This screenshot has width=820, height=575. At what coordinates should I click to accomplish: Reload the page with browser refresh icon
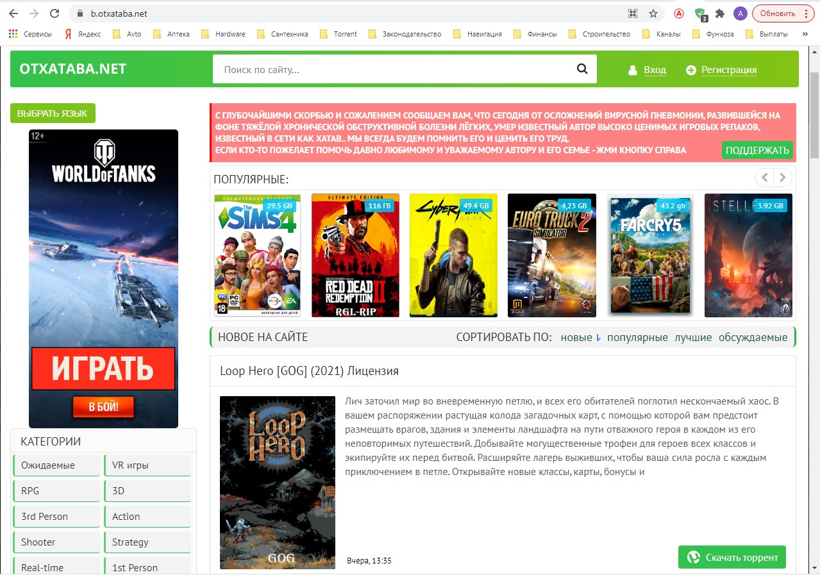(x=54, y=13)
